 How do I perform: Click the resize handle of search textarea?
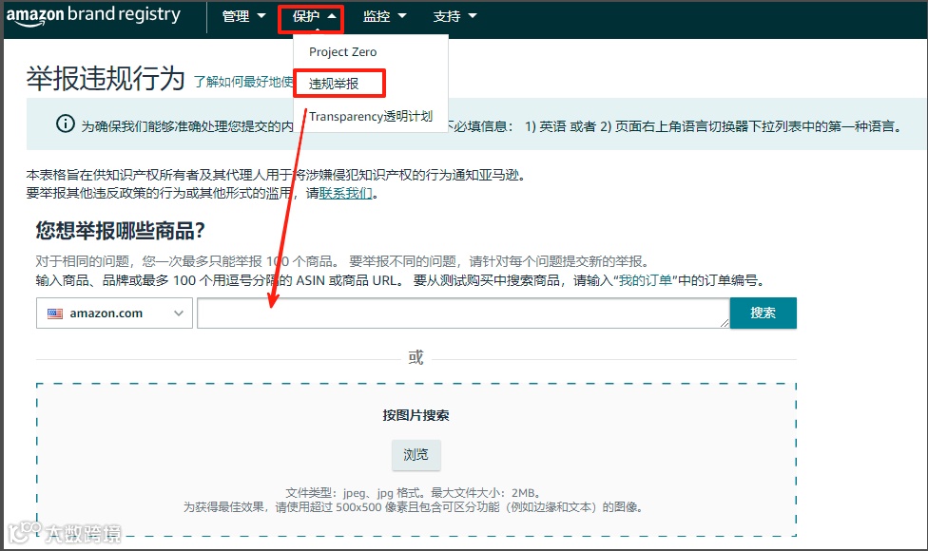point(725,323)
